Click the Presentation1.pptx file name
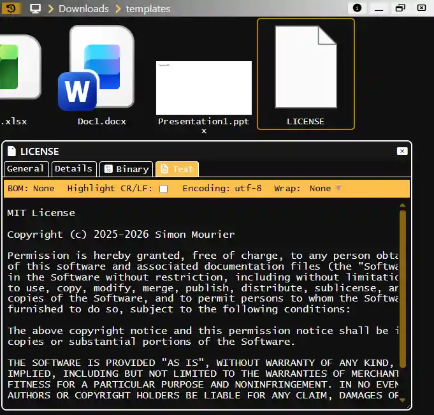The image size is (434, 415). coord(204,126)
